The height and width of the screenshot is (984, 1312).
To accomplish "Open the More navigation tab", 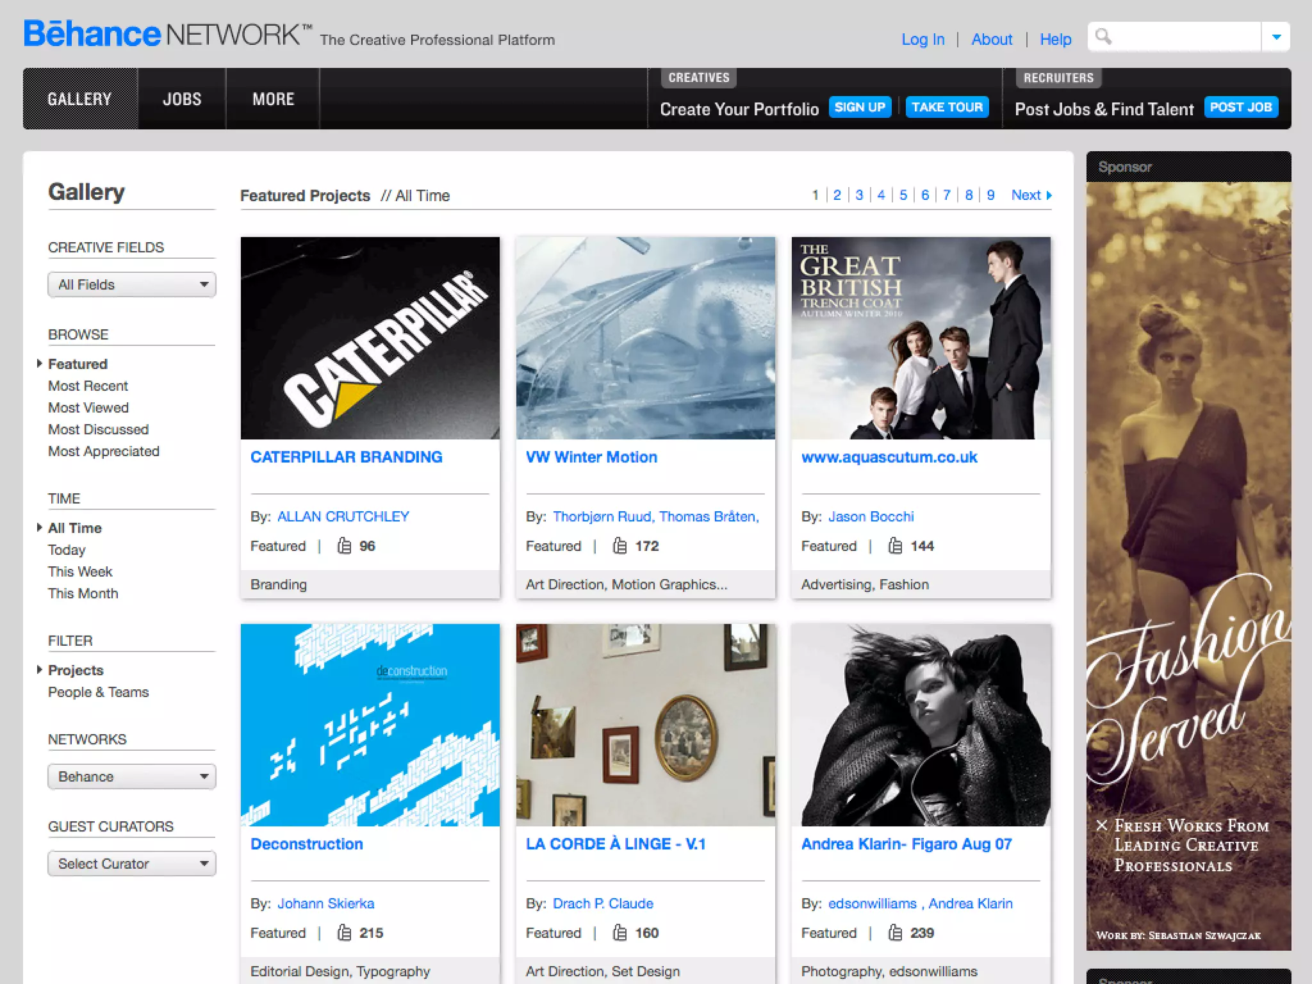I will pos(273,99).
